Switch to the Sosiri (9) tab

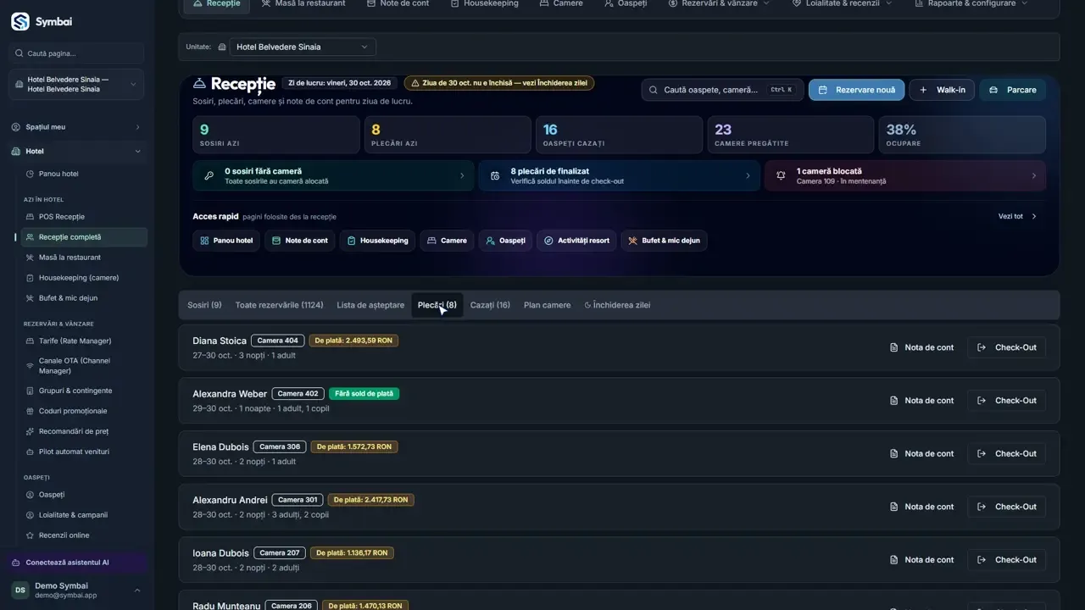tap(204, 305)
